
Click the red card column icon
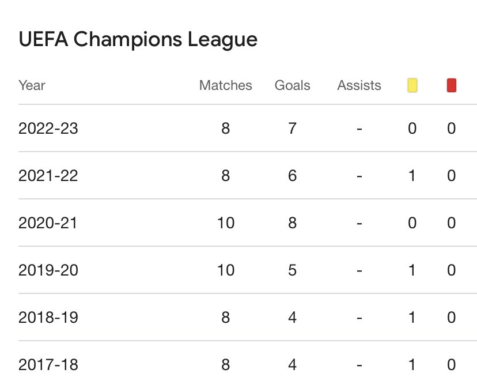(x=452, y=85)
